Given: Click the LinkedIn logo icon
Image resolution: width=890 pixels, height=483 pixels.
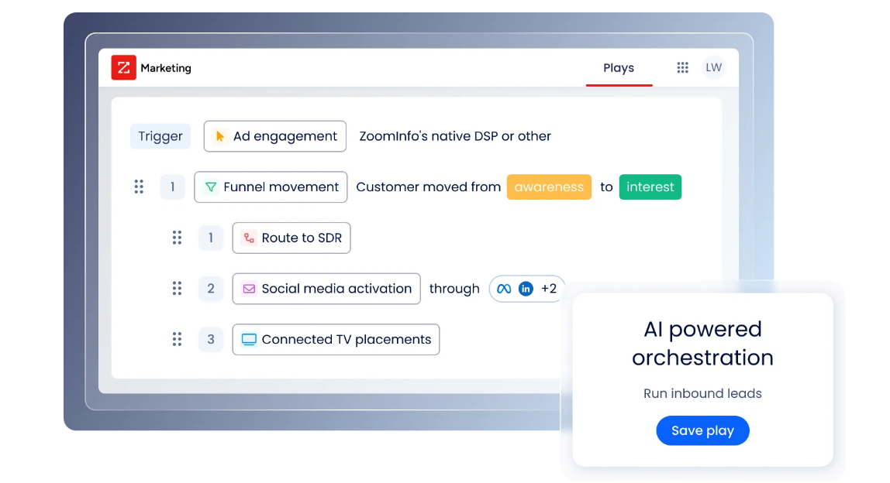Looking at the screenshot, I should point(526,289).
